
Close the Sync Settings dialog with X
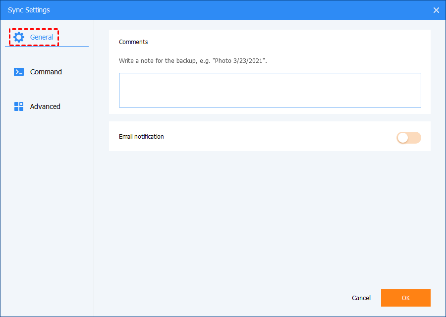tap(436, 10)
